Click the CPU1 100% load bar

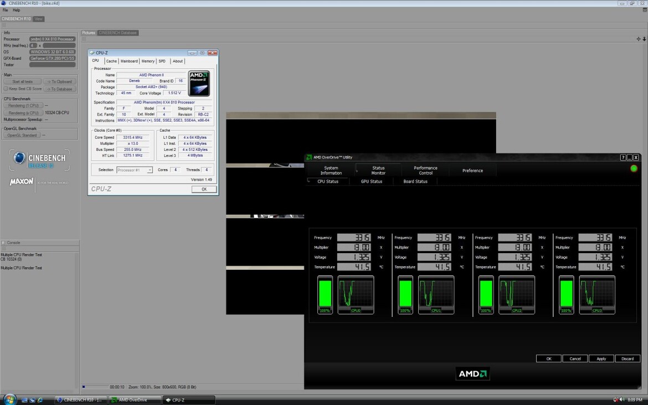click(x=405, y=295)
